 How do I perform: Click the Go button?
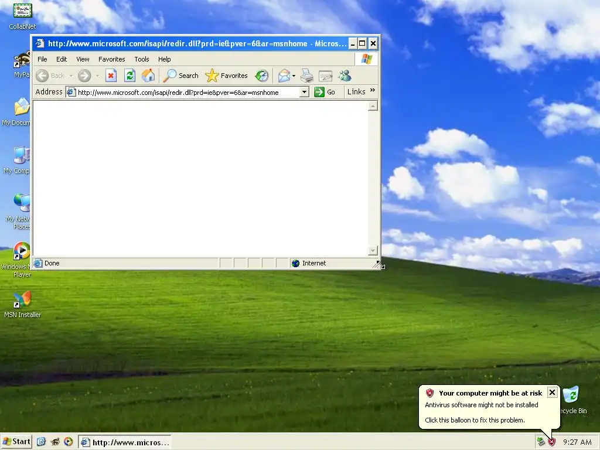click(x=325, y=92)
